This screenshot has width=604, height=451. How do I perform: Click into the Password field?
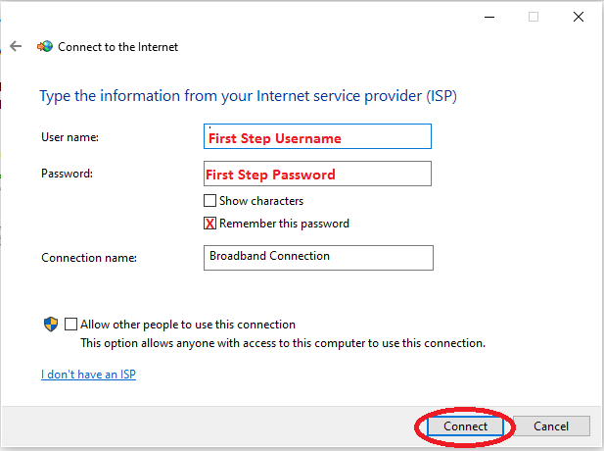[x=317, y=174]
